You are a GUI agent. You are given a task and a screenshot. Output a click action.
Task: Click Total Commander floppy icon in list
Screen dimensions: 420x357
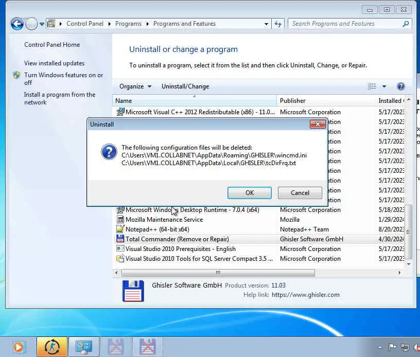click(x=120, y=239)
